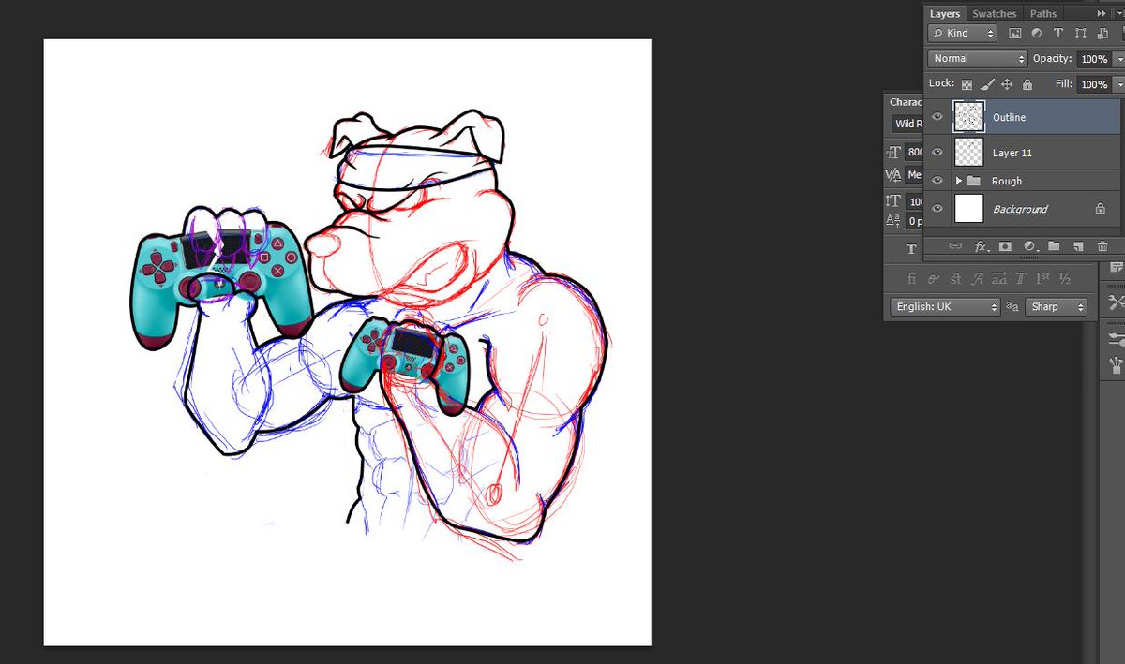Open the fx layer styles menu
Screen dimensions: 1125x664
(x=981, y=246)
